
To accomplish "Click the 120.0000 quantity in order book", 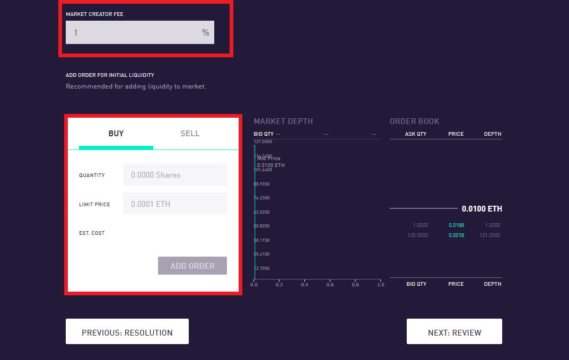I will (x=417, y=235).
